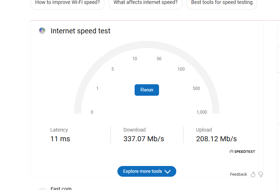Click the Speedtest logo
This screenshot has width=280, height=190.
click(242, 152)
